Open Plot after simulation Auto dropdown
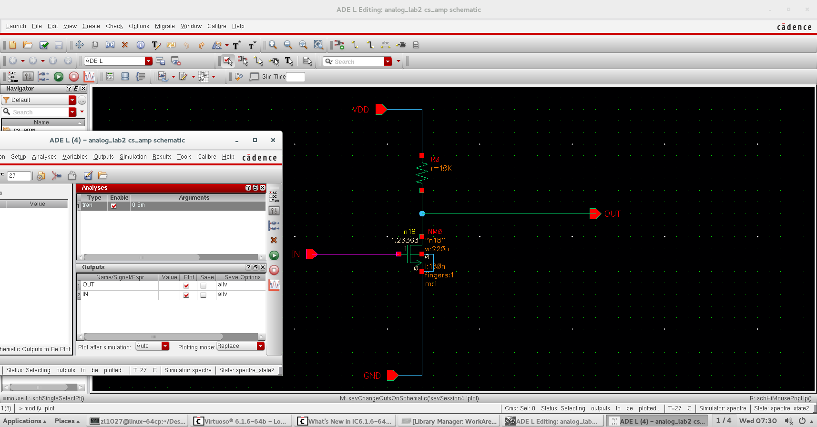The height and width of the screenshot is (427, 817). coord(165,346)
